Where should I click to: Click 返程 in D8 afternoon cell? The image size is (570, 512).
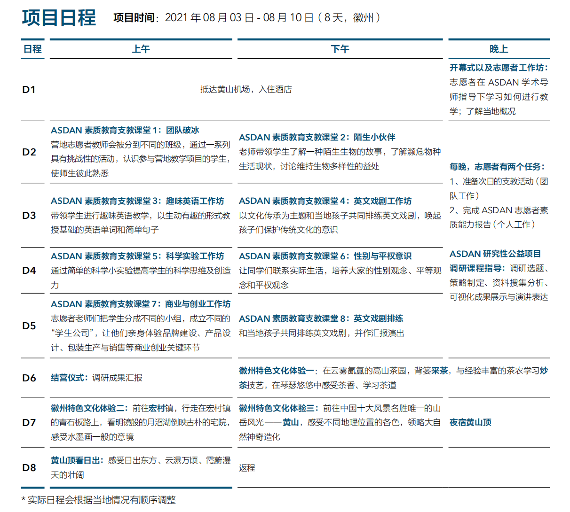coord(247,468)
